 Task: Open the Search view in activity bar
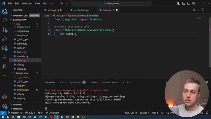pyautogui.click(x=4, y=20)
